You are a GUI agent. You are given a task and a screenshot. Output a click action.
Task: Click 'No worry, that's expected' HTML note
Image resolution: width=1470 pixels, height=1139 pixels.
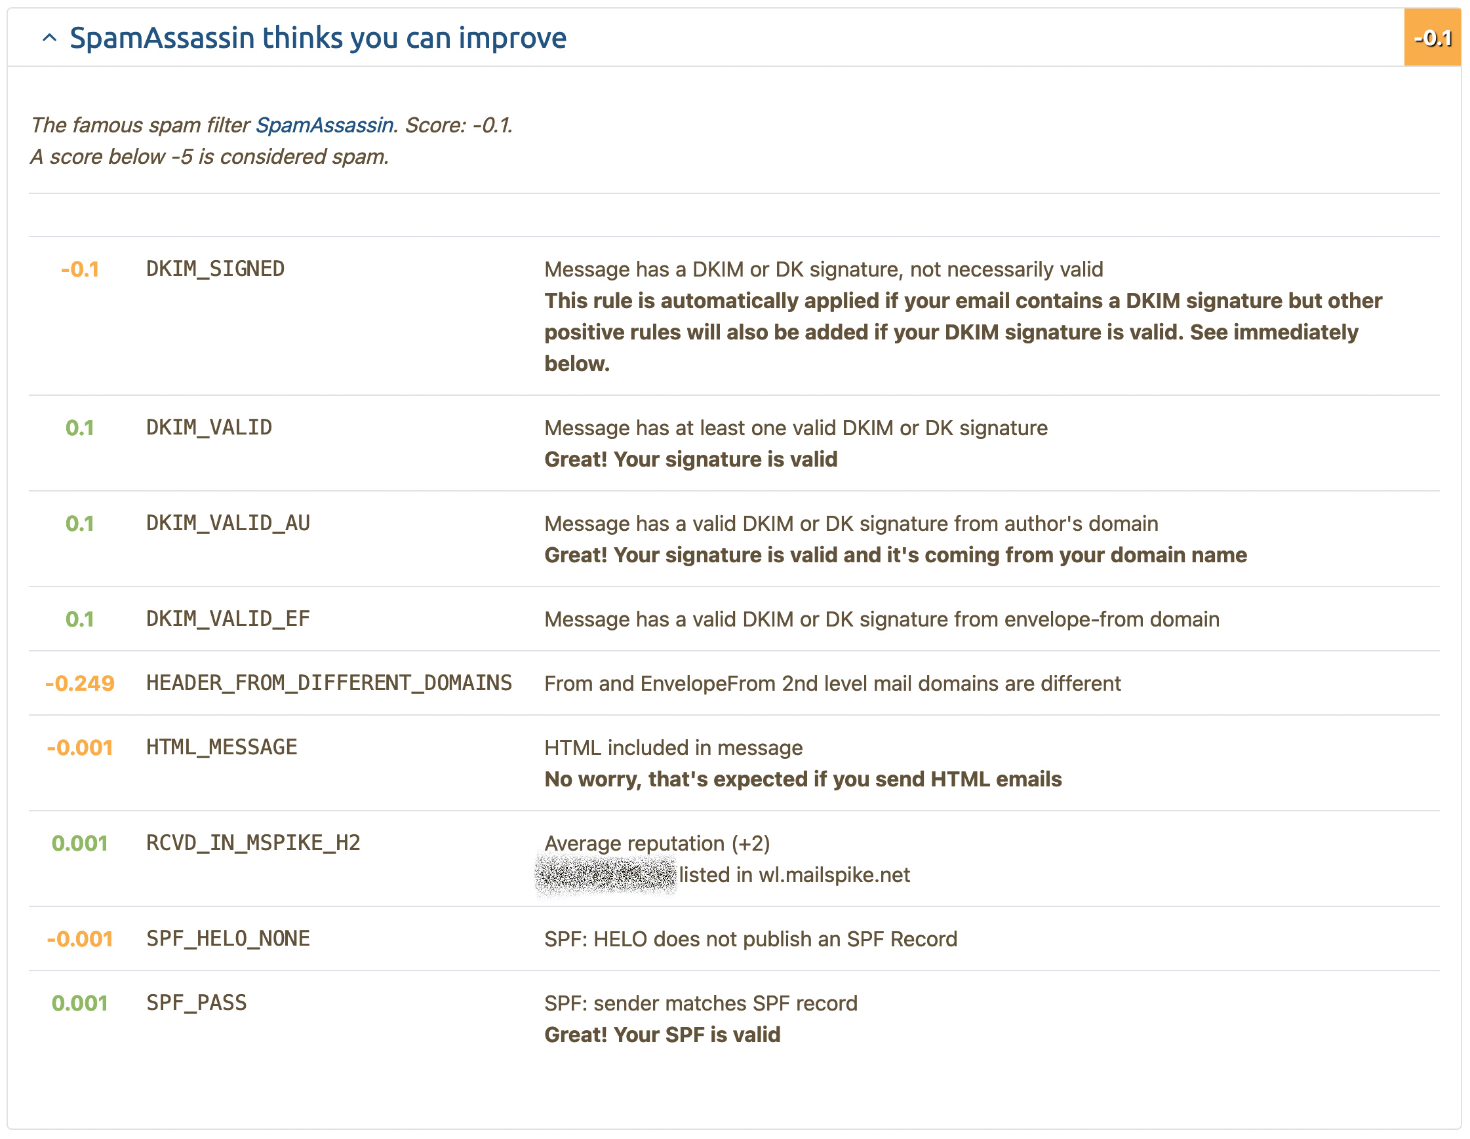[803, 779]
